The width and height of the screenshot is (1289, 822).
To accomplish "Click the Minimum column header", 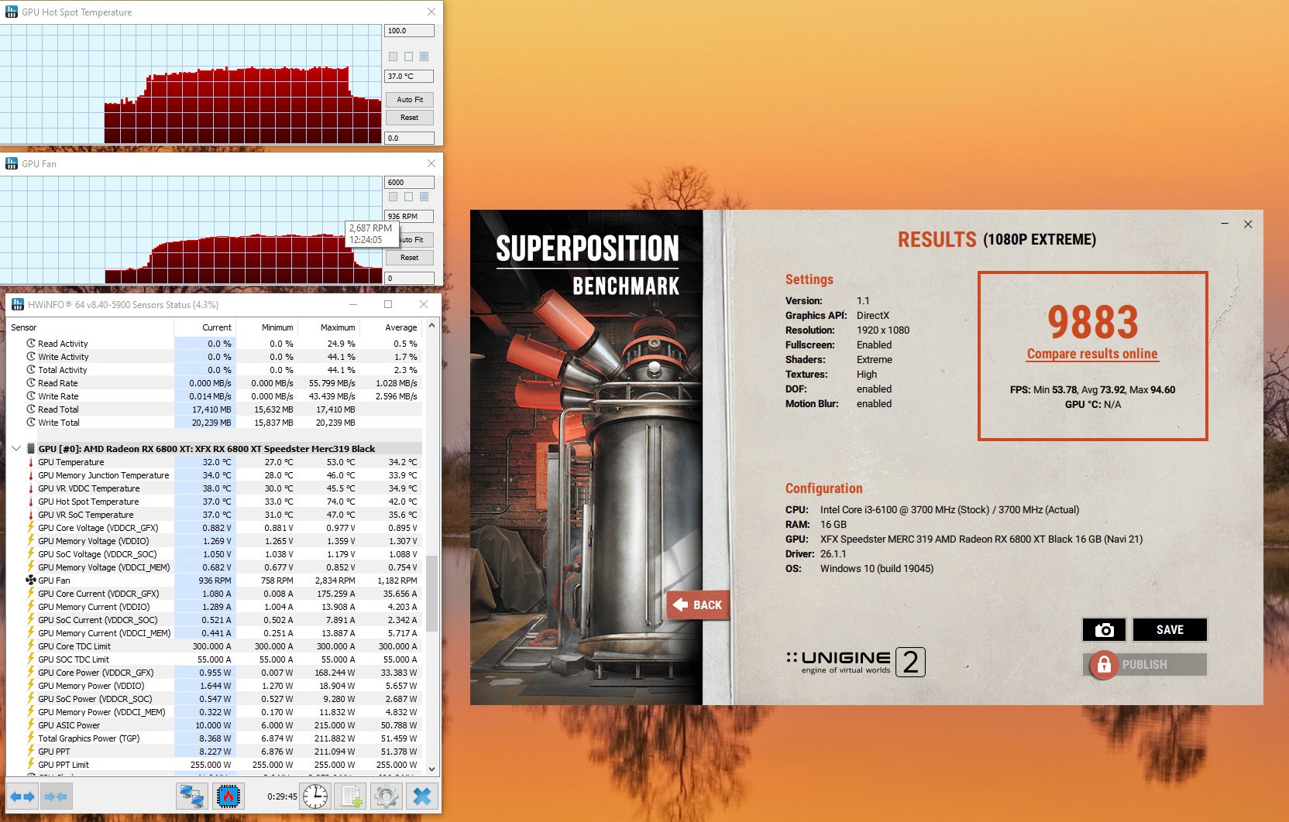I will click(x=266, y=327).
